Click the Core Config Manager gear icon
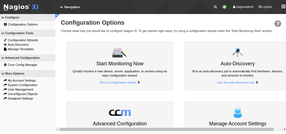Viewport: 286px width, 134px height. (x=5, y=65)
